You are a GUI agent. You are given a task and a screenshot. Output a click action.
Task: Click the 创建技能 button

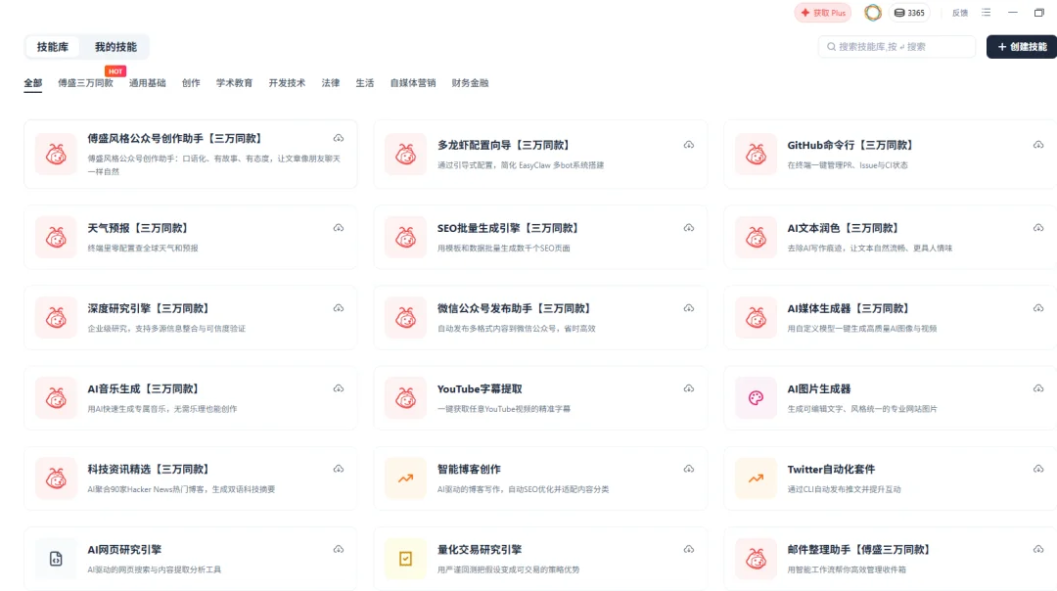[1020, 46]
